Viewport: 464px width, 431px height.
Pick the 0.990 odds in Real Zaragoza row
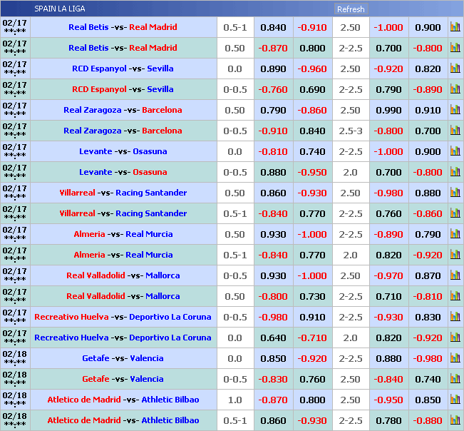pyautogui.click(x=388, y=111)
